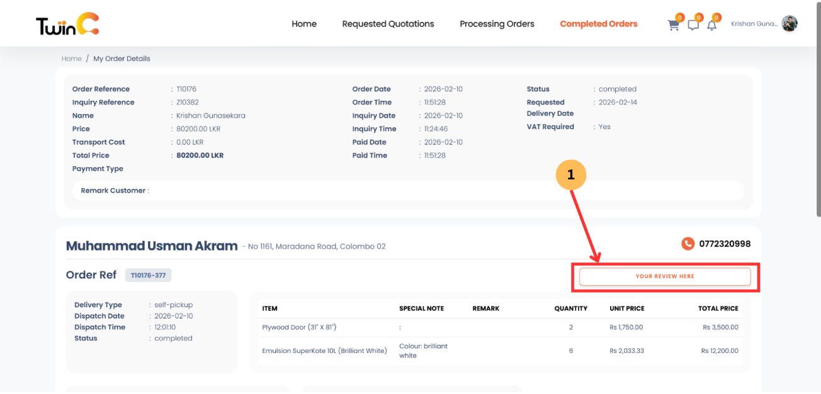Open the shopping cart icon
The width and height of the screenshot is (821, 394).
(x=673, y=26)
